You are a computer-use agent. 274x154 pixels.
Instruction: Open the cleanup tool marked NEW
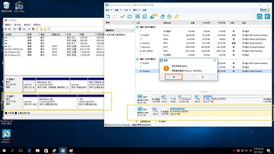[x=153, y=17]
